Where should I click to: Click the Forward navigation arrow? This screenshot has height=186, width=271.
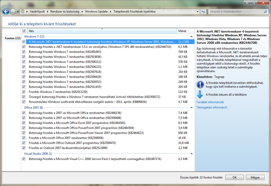pyautogui.click(x=13, y=12)
